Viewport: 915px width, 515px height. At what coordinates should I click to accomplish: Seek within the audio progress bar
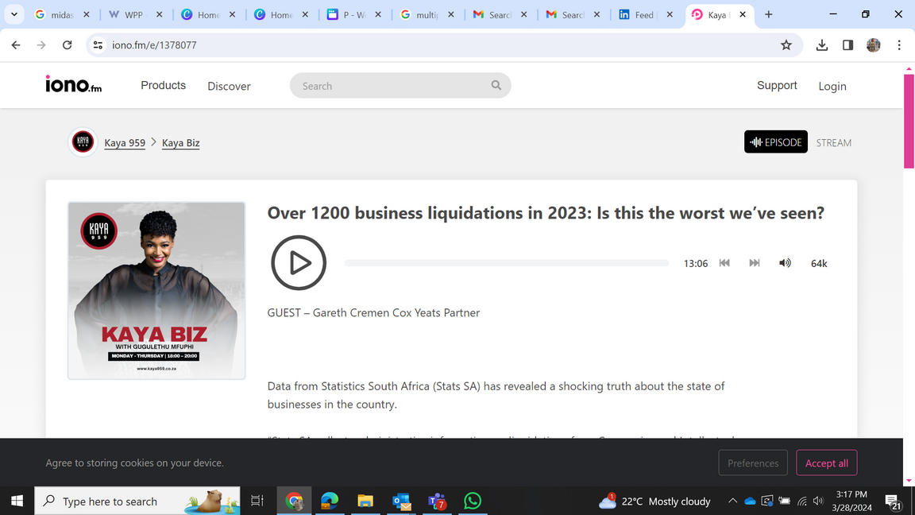tap(507, 263)
